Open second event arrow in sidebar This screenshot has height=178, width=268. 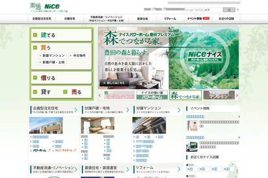click(x=239, y=138)
